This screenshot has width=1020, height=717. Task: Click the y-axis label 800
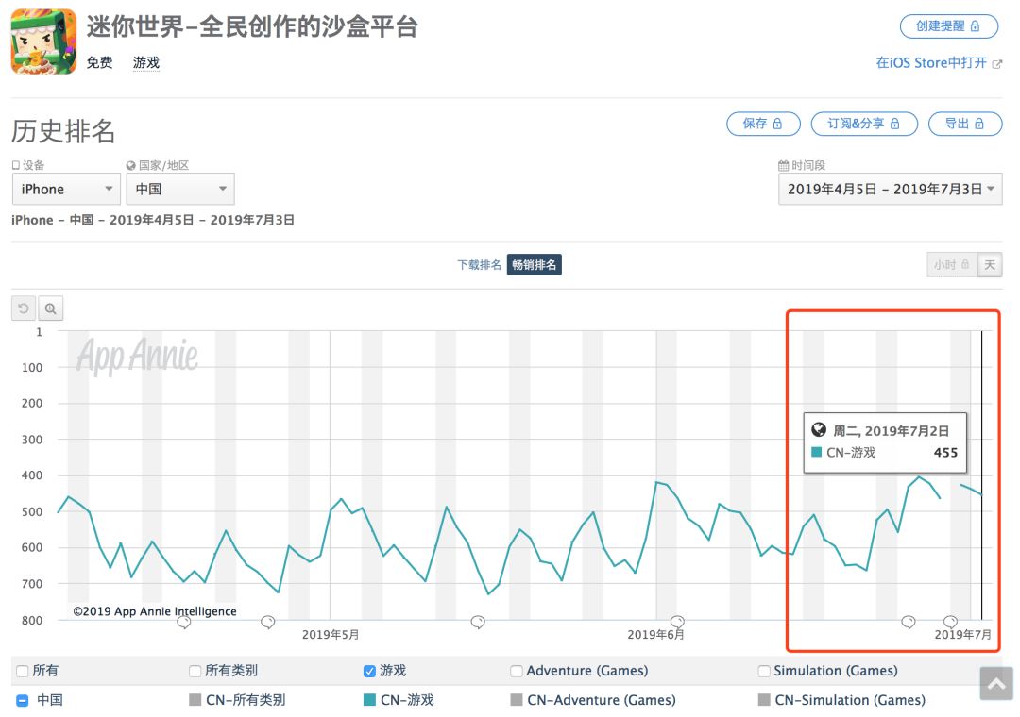tap(32, 620)
